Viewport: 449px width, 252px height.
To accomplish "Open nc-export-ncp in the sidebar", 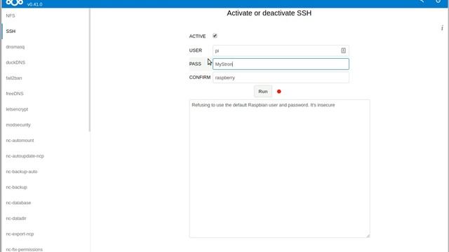I will tap(20, 234).
